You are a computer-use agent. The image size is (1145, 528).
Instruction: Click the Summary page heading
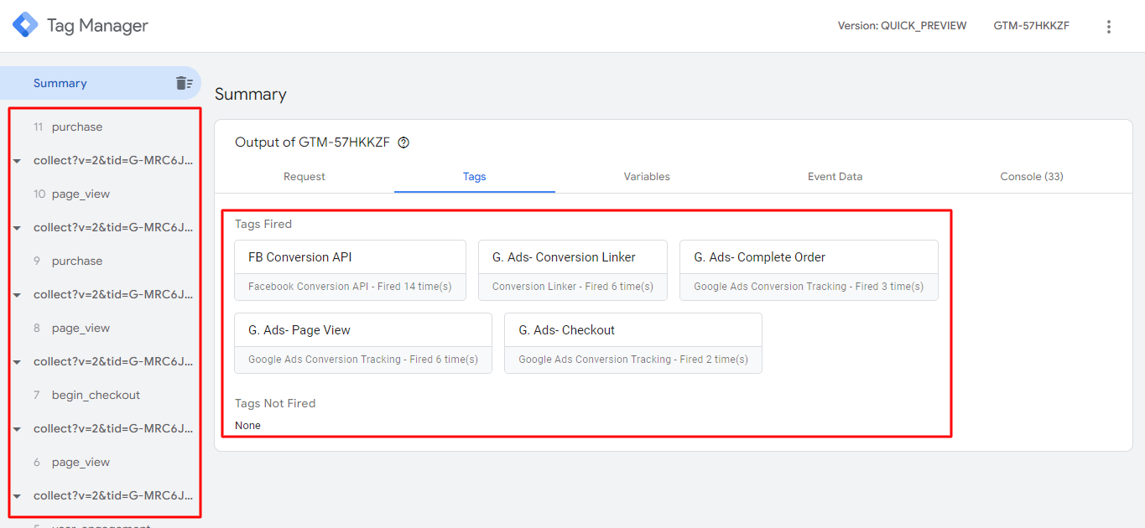tap(251, 94)
